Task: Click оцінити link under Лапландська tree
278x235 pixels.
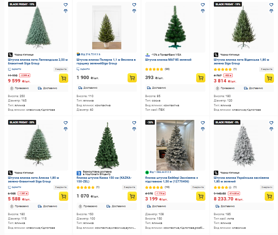Action: tap(15, 69)
